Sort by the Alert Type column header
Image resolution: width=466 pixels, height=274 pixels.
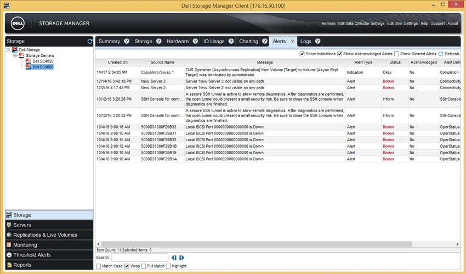pyautogui.click(x=363, y=62)
